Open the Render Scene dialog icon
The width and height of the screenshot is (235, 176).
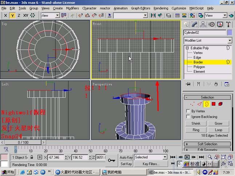click(201, 15)
